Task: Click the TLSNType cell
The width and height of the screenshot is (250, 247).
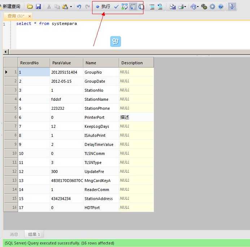Action: (x=101, y=162)
